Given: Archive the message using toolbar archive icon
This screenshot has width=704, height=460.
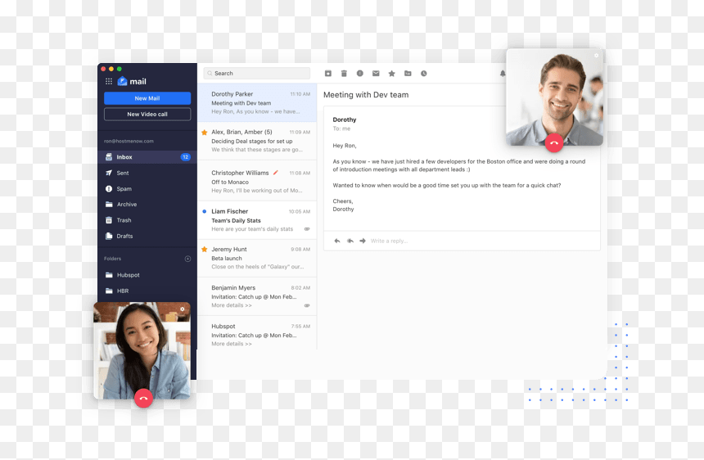Looking at the screenshot, I should (x=328, y=73).
